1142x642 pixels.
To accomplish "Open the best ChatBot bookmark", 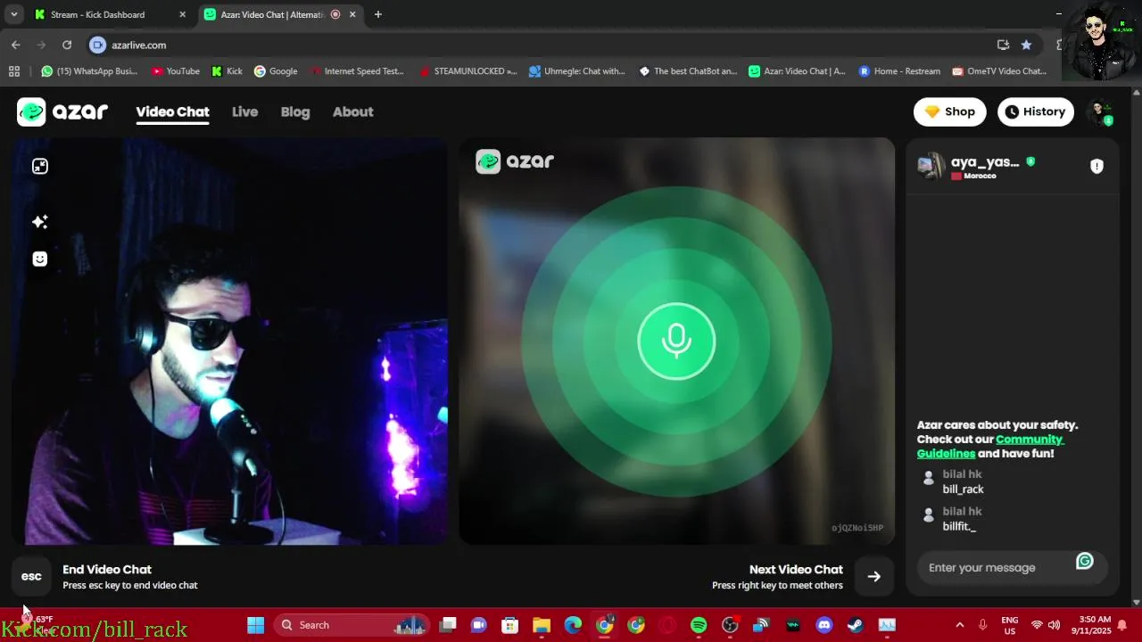I will pos(688,71).
